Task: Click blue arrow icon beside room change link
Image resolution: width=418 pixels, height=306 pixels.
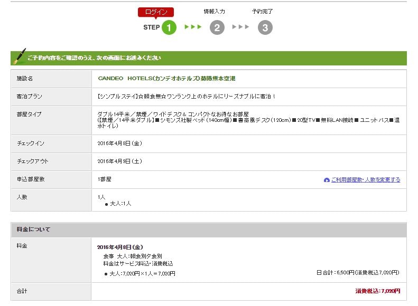Action: coord(327,180)
